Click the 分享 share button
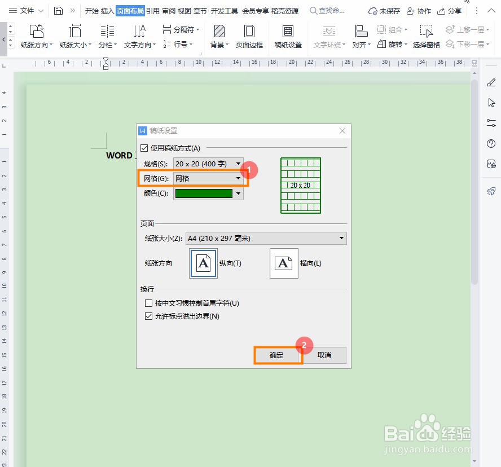 (x=449, y=11)
